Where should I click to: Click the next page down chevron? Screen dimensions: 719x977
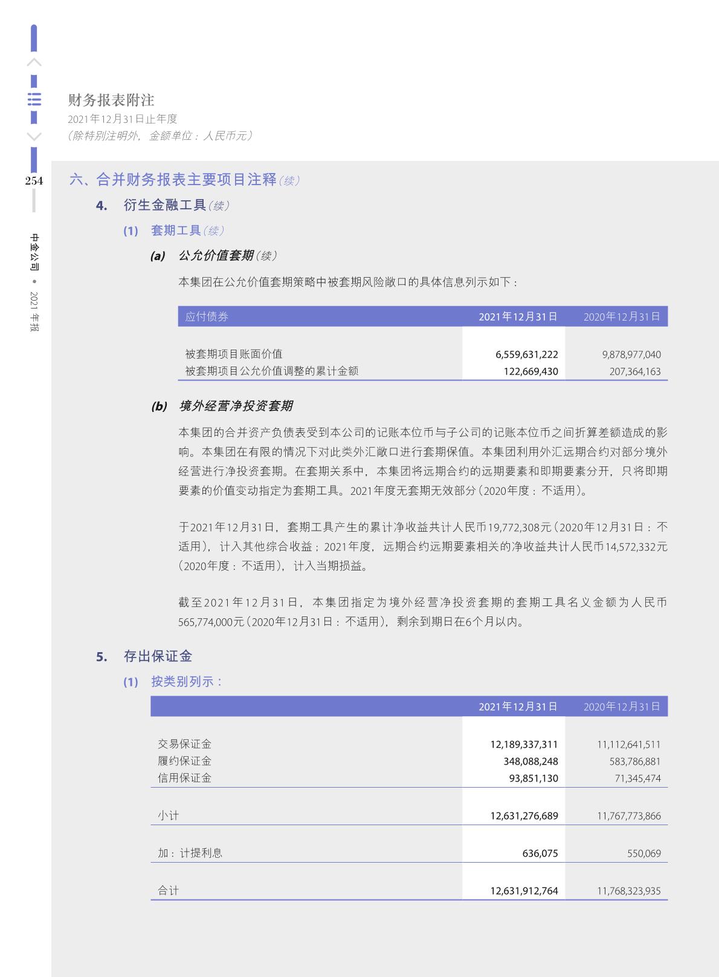34,137
